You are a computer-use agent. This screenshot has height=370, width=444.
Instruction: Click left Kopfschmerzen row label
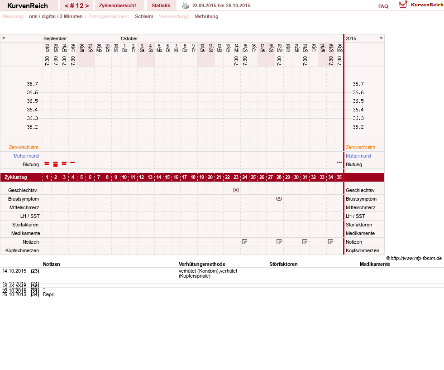pos(22,250)
